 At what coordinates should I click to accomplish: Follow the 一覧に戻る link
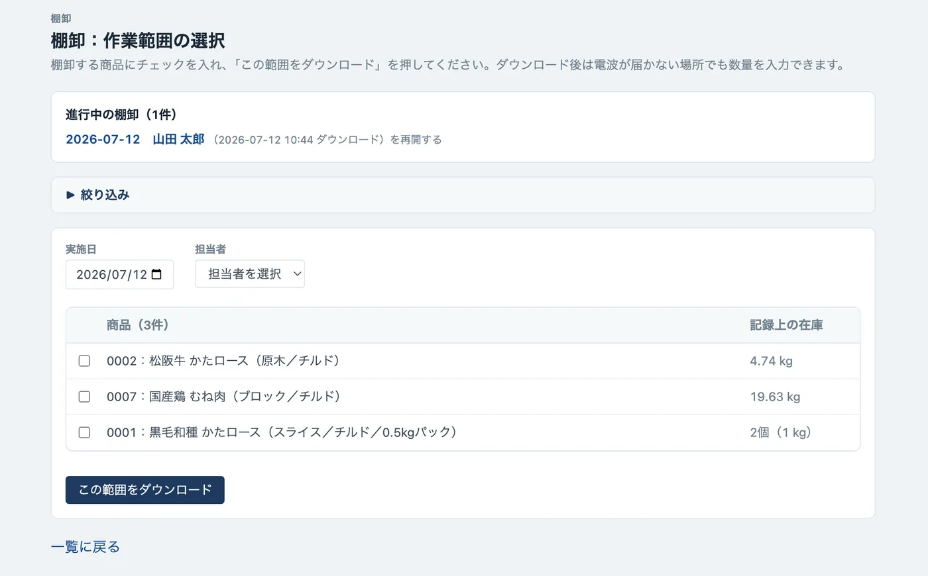86,547
